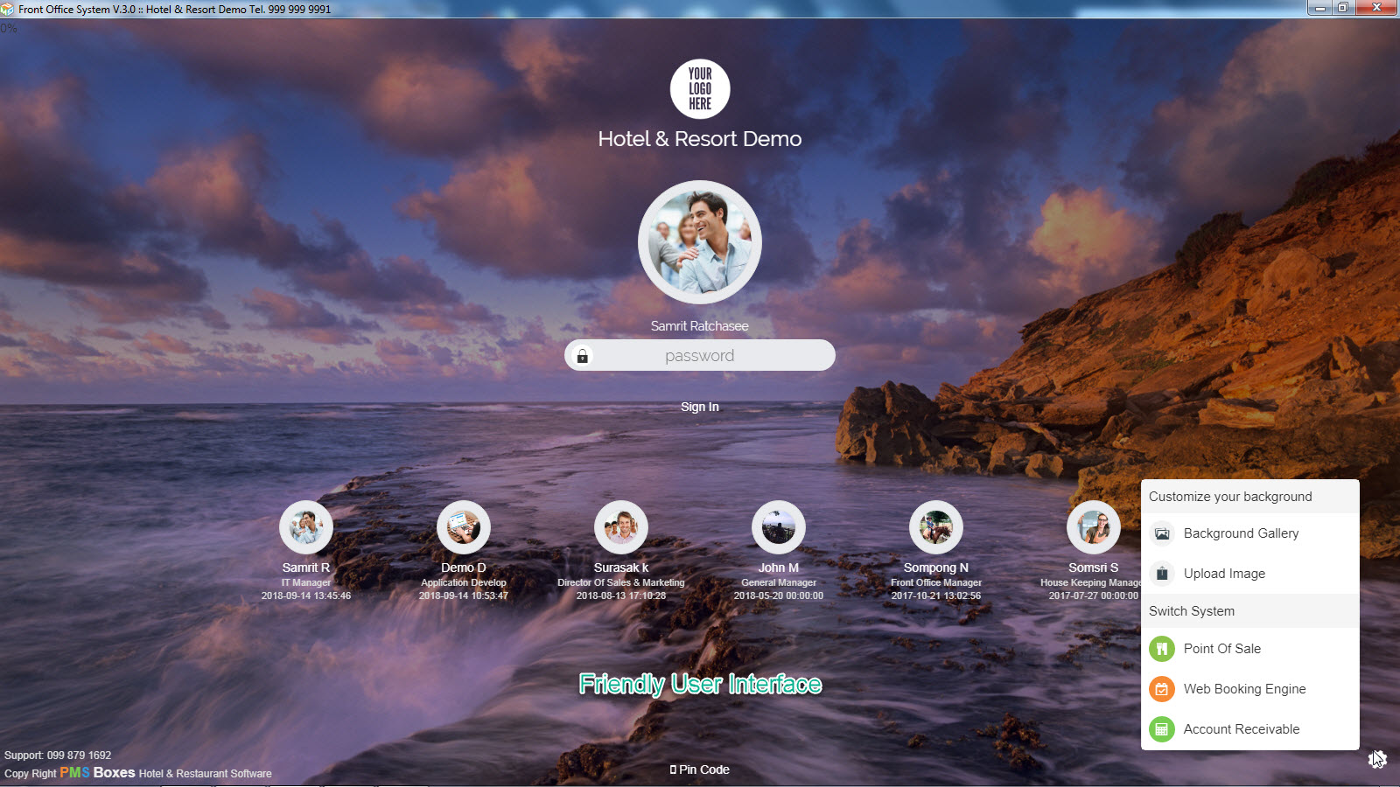The image size is (1400, 787).
Task: Choose Surasak k user avatar
Action: (621, 527)
